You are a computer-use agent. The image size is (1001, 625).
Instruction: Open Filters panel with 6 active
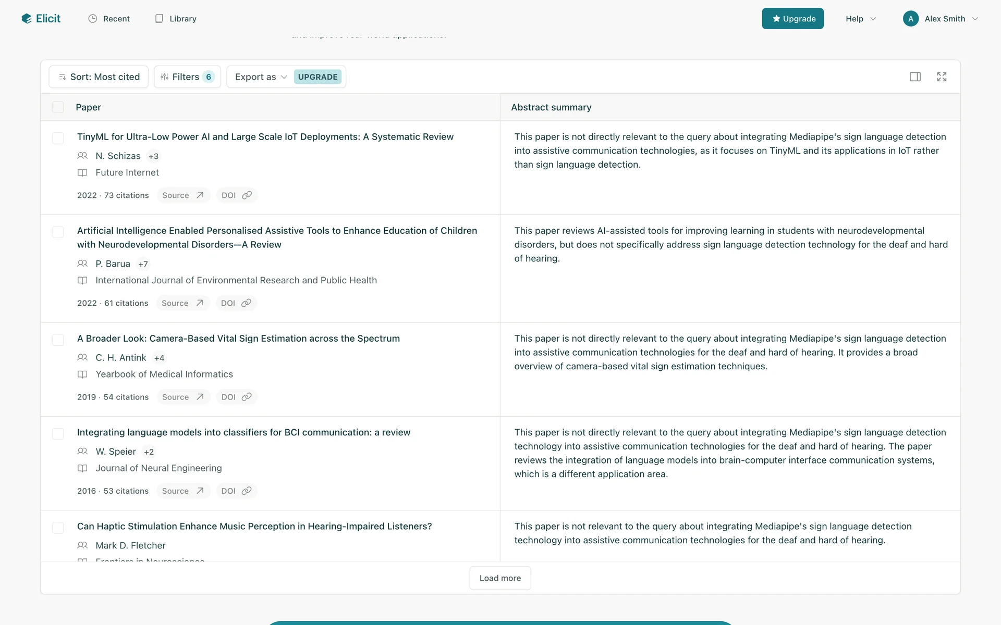(x=187, y=77)
